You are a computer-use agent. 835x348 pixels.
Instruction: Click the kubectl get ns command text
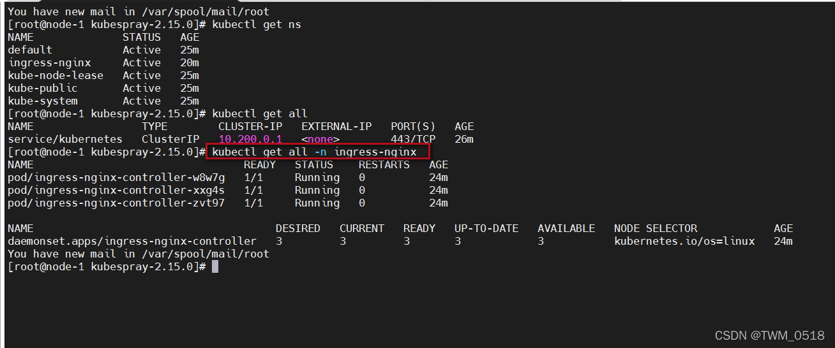pyautogui.click(x=257, y=24)
